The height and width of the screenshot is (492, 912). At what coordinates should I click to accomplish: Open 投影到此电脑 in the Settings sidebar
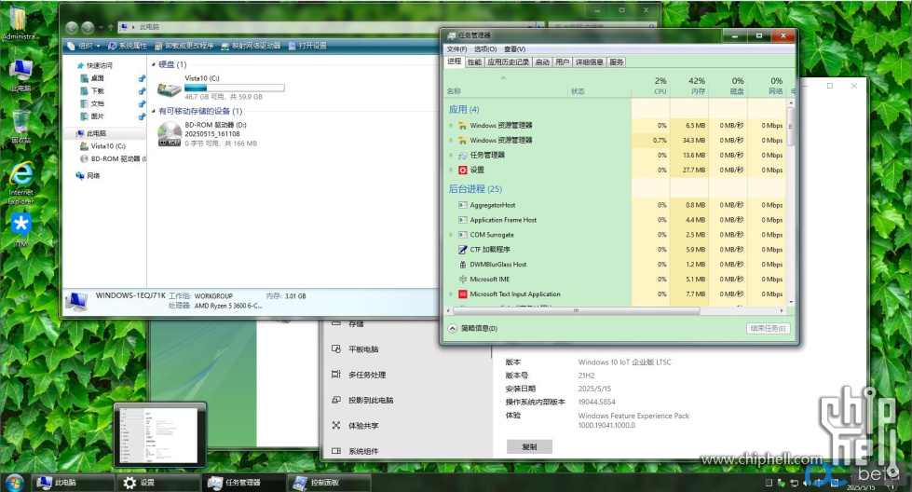click(363, 400)
